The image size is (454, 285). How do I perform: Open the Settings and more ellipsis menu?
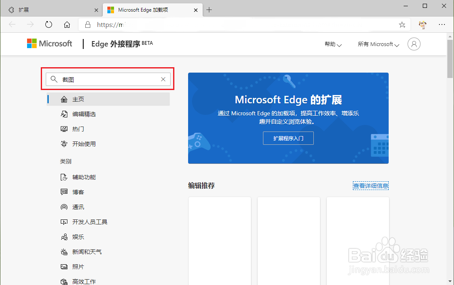(x=442, y=24)
